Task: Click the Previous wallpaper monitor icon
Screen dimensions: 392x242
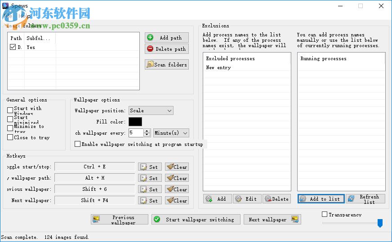Action: 96,219
